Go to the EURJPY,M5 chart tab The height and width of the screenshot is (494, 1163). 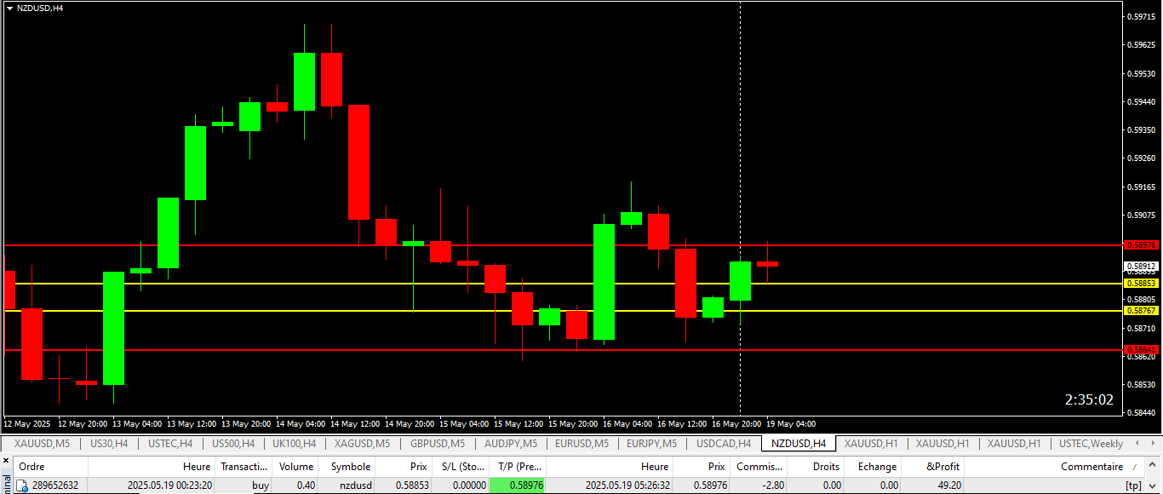[x=651, y=444]
